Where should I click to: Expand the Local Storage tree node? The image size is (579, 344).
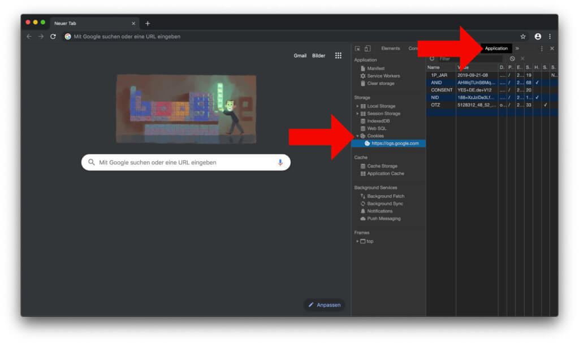(x=357, y=106)
